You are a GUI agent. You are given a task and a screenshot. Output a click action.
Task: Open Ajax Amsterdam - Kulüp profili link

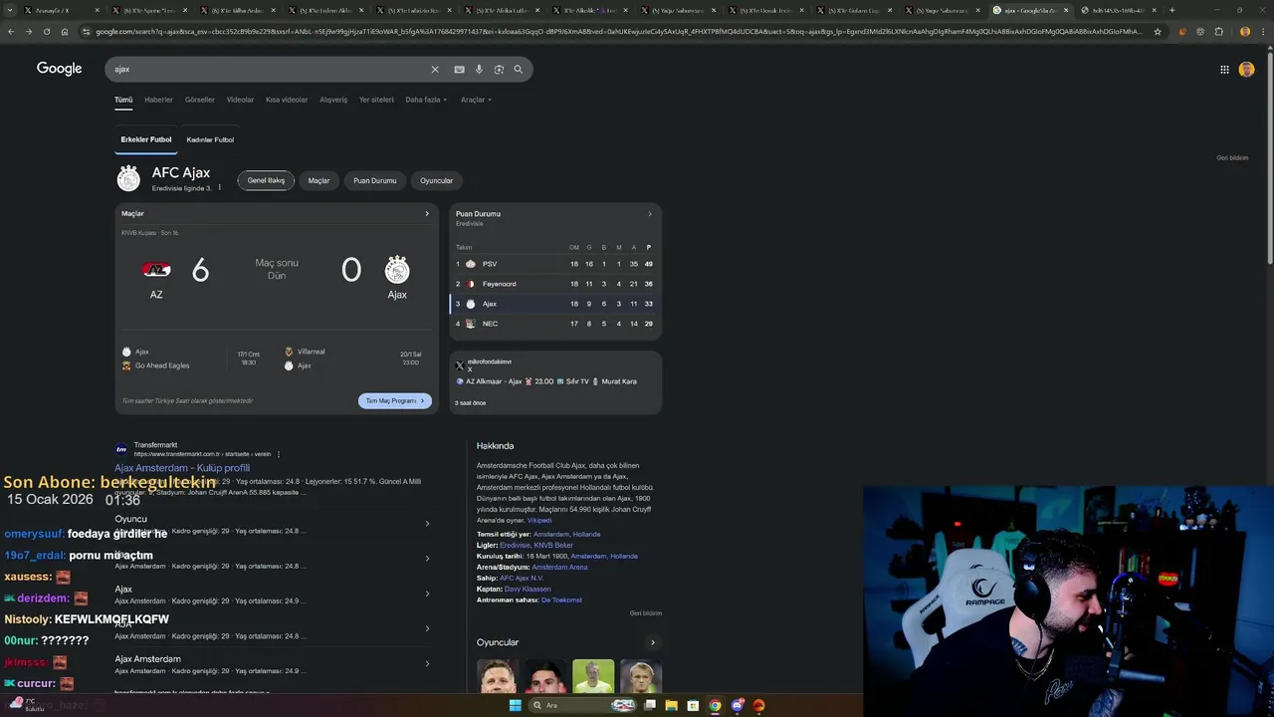tap(182, 468)
